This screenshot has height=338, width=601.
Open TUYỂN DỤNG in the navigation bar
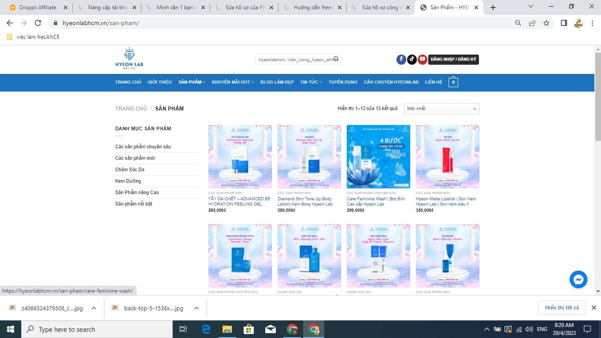343,82
